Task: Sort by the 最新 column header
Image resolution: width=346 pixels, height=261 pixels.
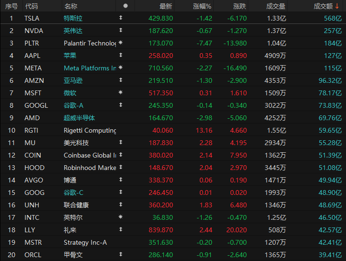Action: click(x=166, y=6)
